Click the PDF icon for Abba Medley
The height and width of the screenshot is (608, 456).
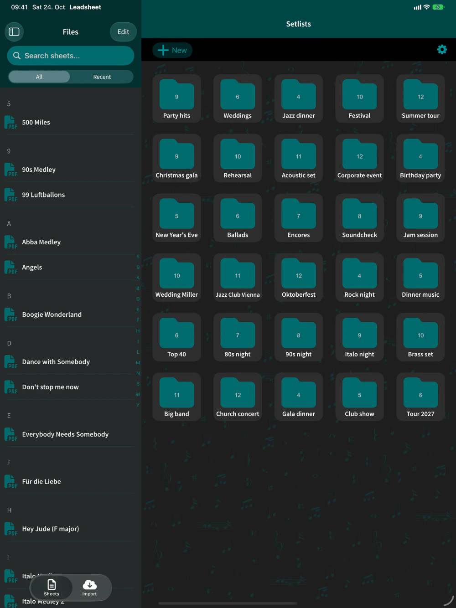[10, 242]
